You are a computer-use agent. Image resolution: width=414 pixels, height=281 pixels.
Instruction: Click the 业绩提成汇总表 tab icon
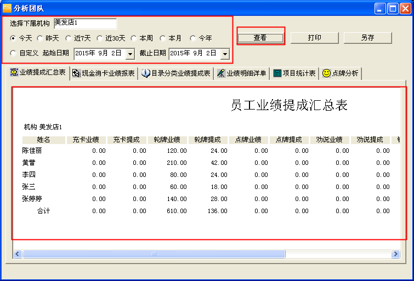pyautogui.click(x=14, y=72)
